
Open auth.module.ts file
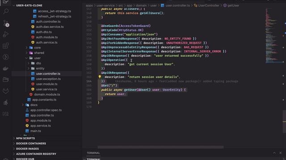tap(46, 37)
